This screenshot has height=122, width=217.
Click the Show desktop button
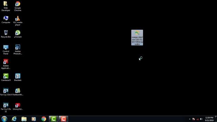[x=216, y=119]
